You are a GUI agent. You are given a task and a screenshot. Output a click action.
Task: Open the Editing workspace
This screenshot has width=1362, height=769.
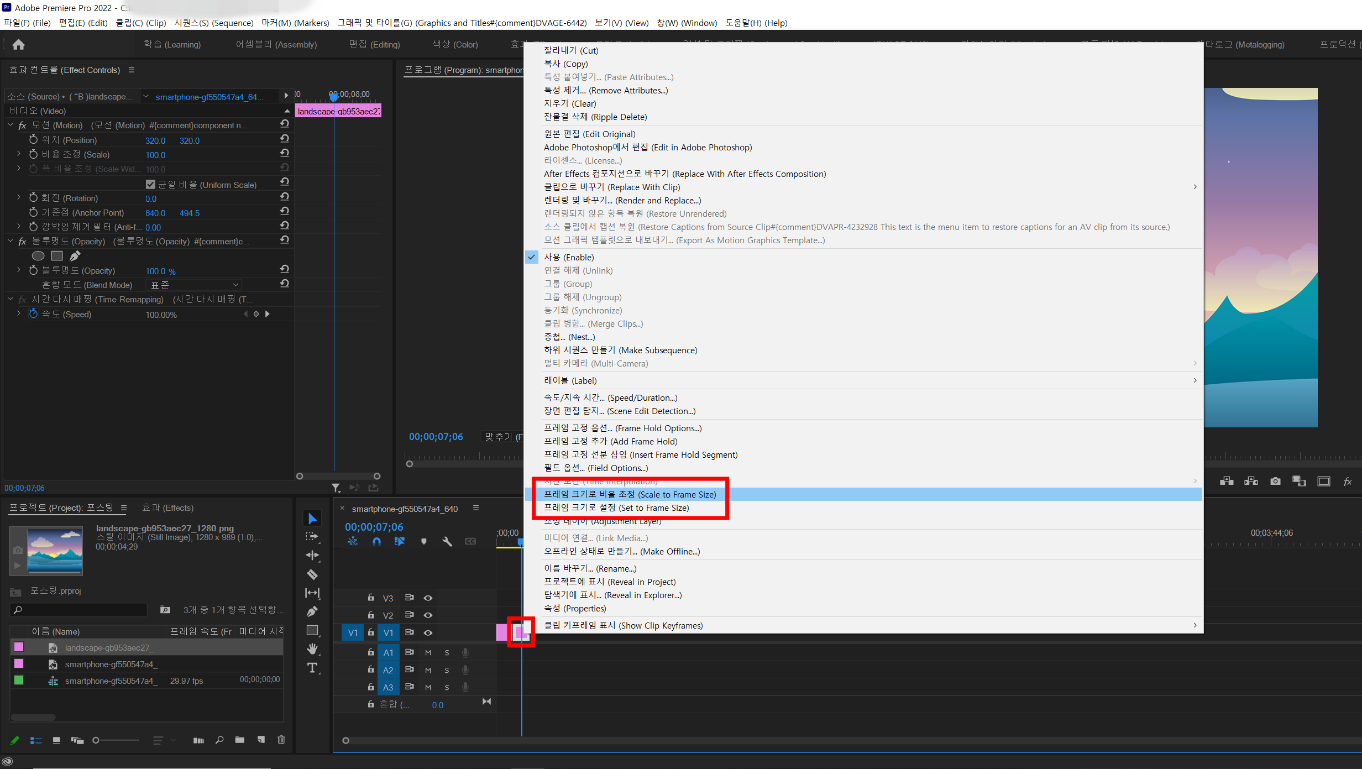coord(374,44)
